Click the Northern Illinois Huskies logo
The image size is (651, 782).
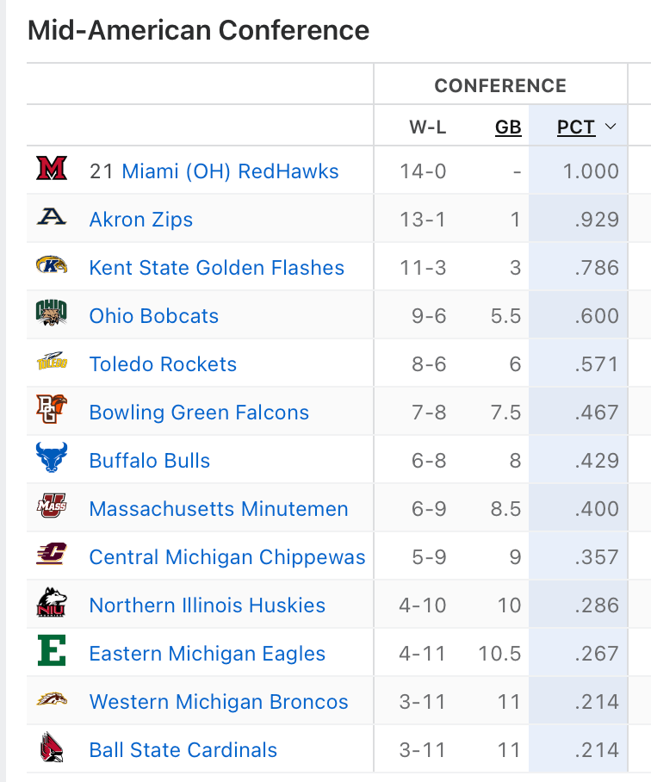click(52, 605)
